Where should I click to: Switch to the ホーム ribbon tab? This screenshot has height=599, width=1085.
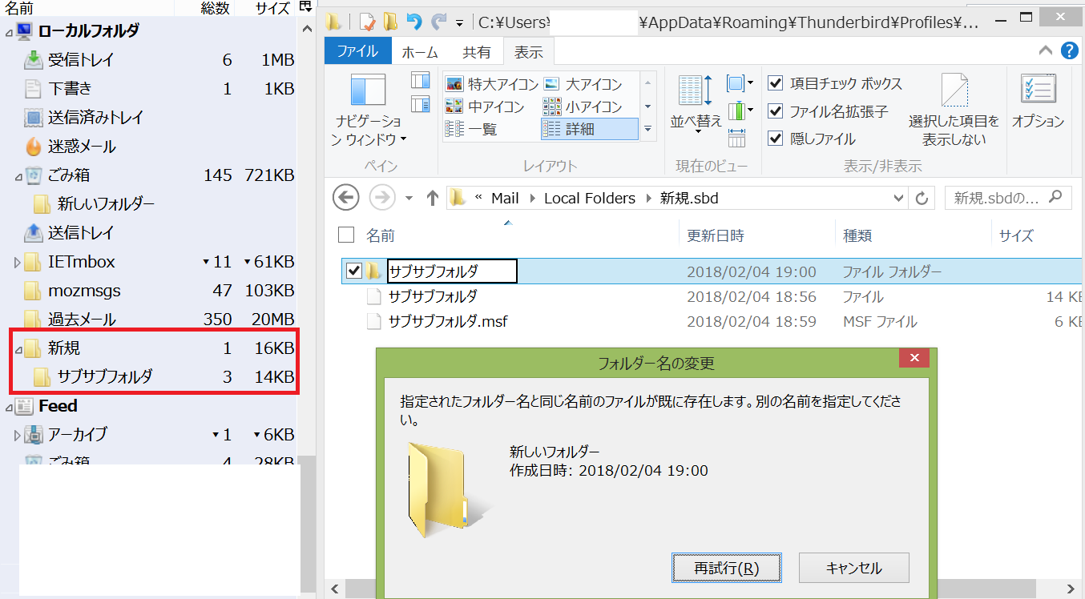(420, 52)
